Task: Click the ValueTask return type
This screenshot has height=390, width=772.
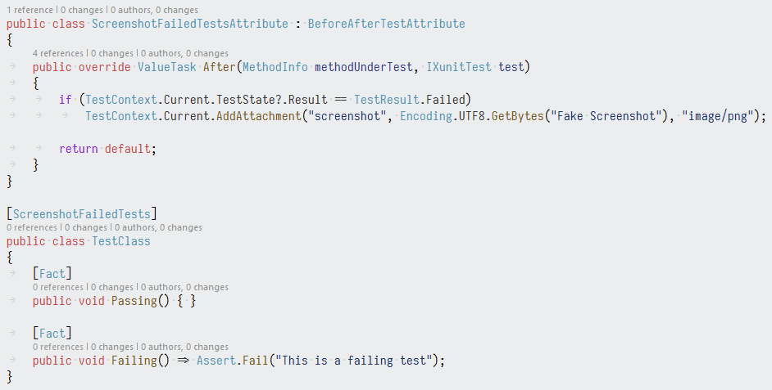Action: pyautogui.click(x=167, y=67)
